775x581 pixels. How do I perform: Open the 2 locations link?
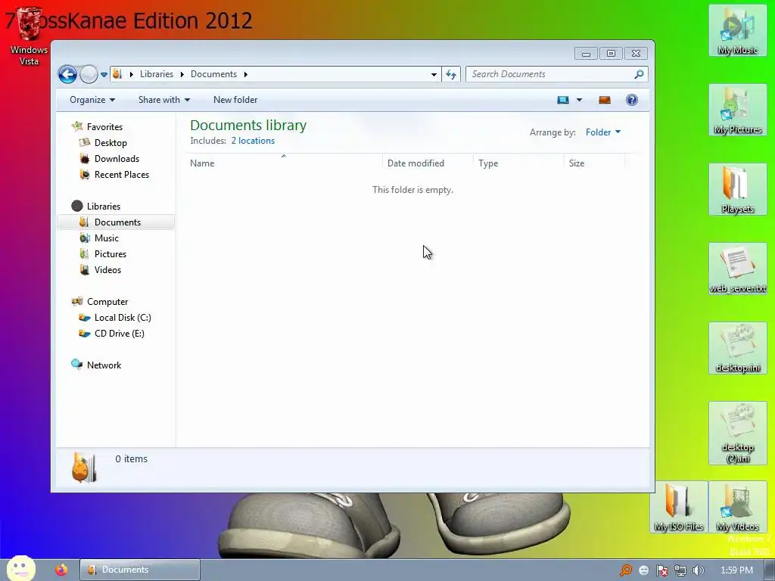pyautogui.click(x=253, y=141)
